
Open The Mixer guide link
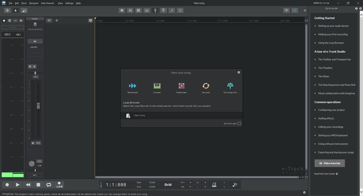tap(323, 76)
